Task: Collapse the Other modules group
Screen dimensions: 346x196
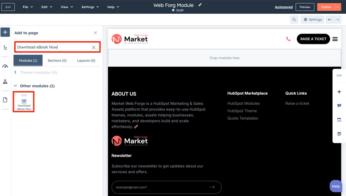Action: click(16, 86)
